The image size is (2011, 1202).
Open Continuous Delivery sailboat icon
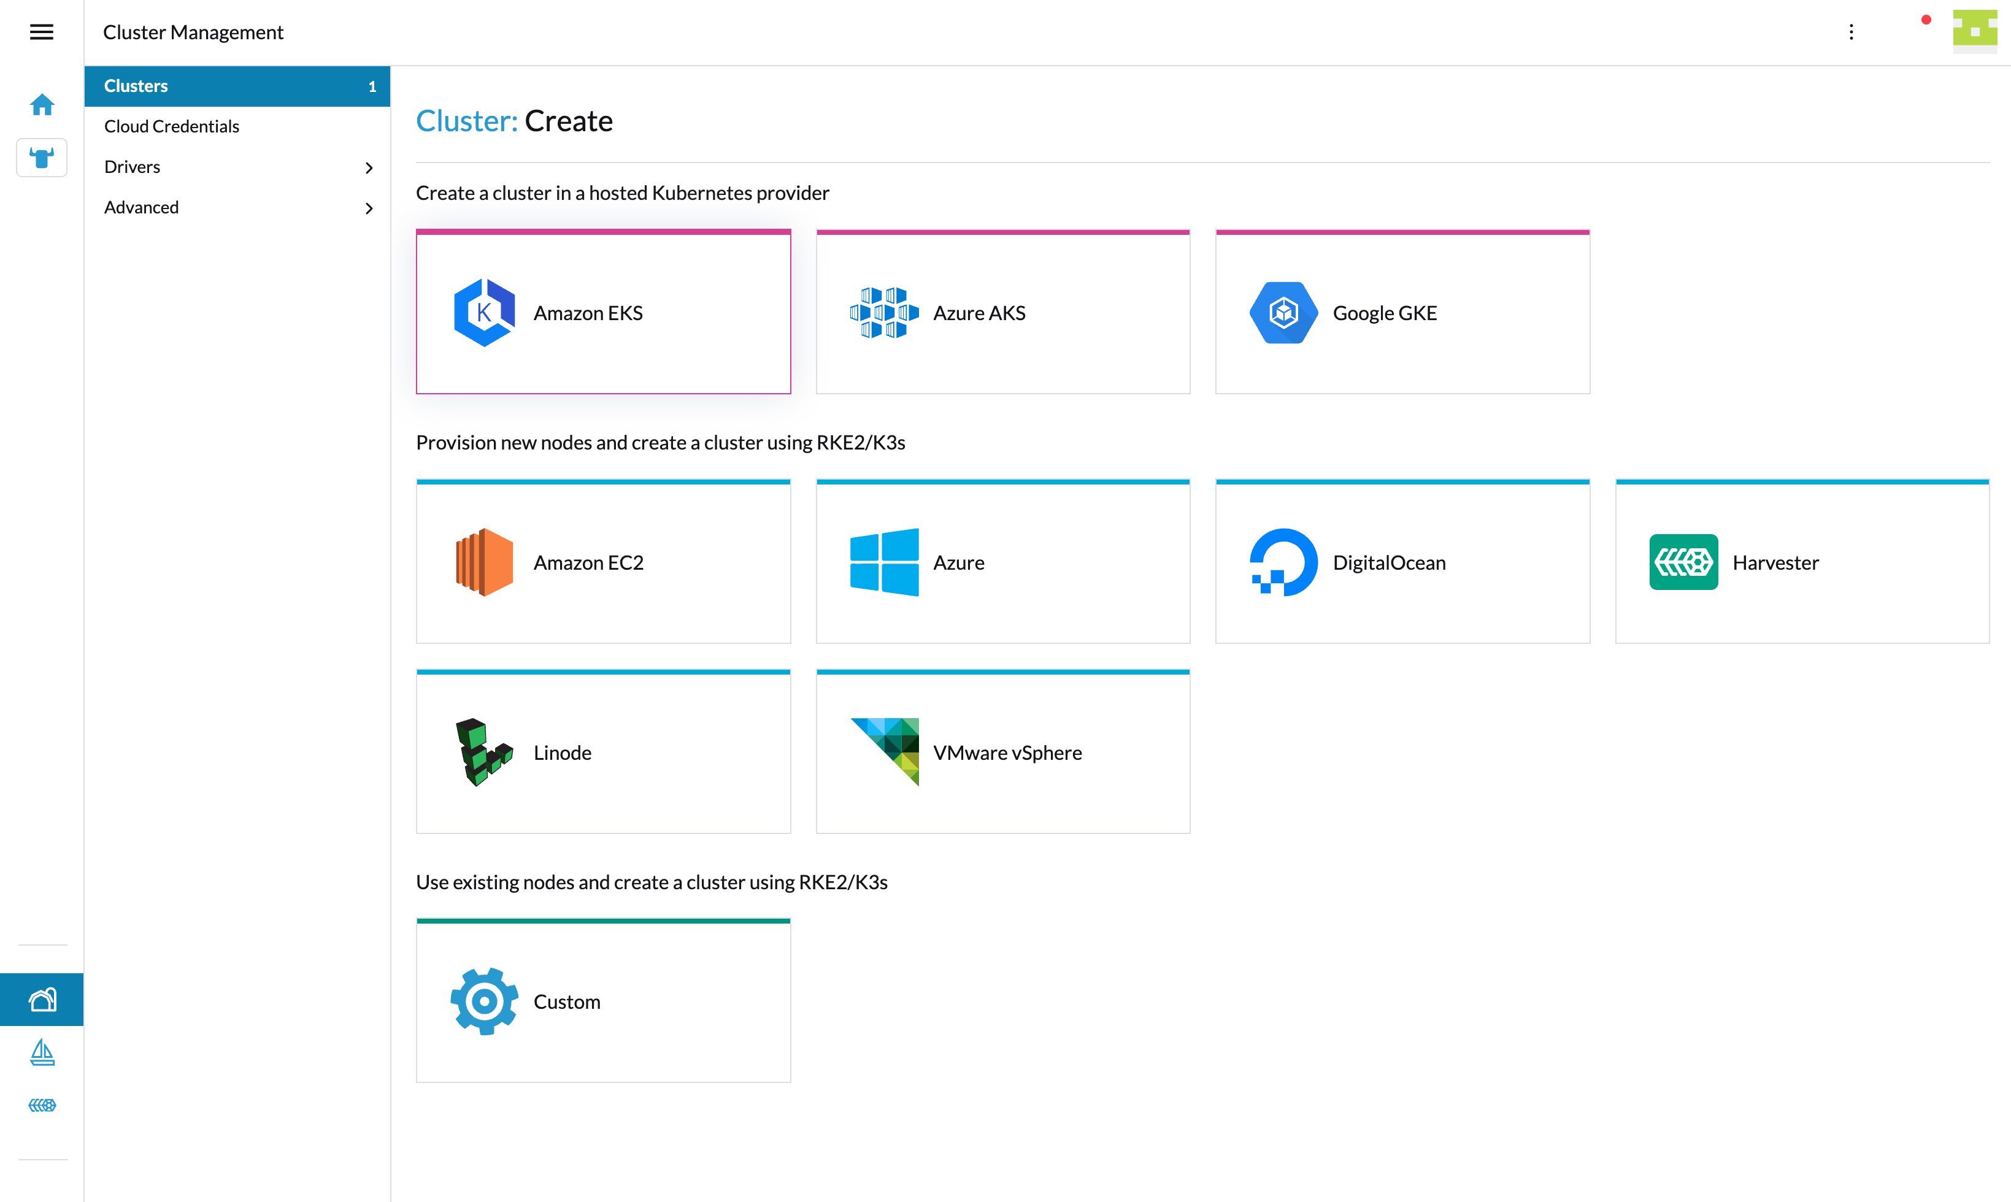[41, 1052]
